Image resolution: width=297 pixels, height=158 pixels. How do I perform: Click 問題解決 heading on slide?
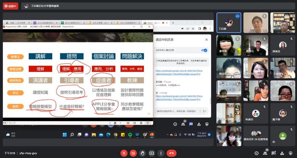[x=132, y=56]
